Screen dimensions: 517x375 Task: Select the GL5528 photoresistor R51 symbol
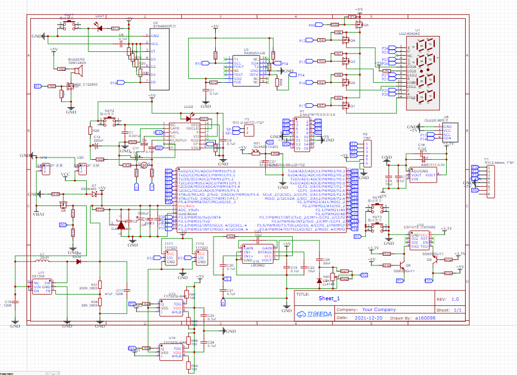pos(256,153)
